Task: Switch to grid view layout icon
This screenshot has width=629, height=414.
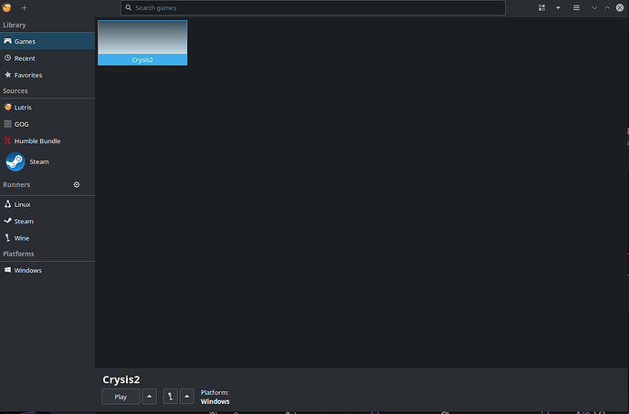Action: [x=541, y=7]
